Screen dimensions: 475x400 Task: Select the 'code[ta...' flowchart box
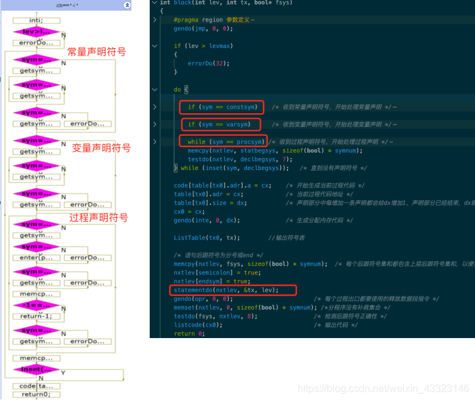37,386
